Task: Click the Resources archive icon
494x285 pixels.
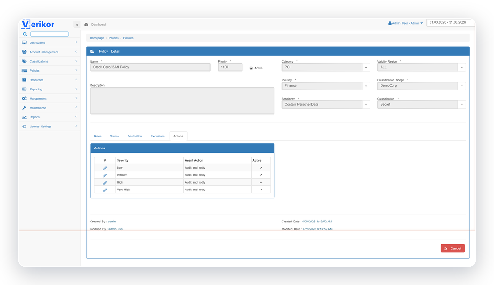Action: click(24, 80)
